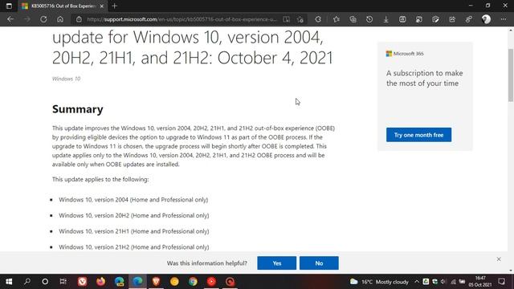Click Try one month free
The width and height of the screenshot is (514, 289).
[x=418, y=135]
